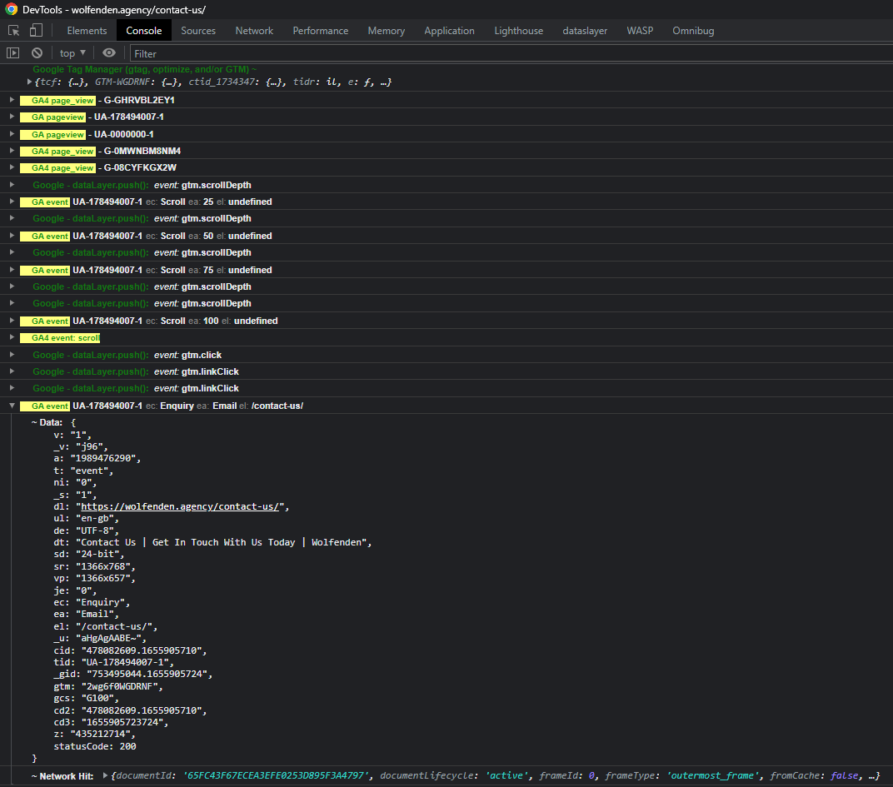Image resolution: width=893 pixels, height=787 pixels.
Task: Open the top JavaScript context dropdown
Action: [x=72, y=53]
